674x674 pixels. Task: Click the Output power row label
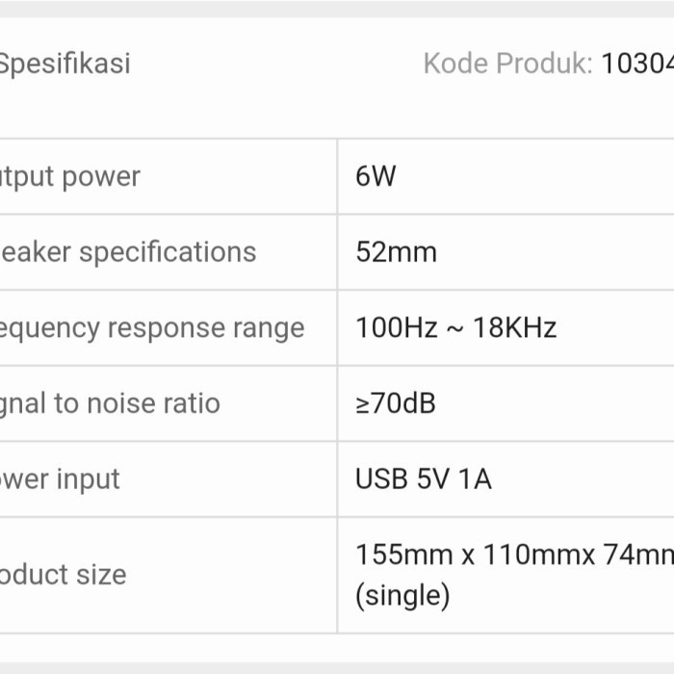click(x=69, y=177)
